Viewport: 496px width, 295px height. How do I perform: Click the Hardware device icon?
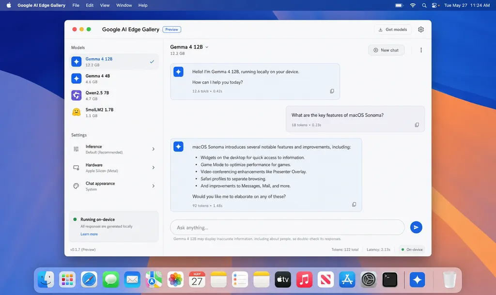point(76,167)
